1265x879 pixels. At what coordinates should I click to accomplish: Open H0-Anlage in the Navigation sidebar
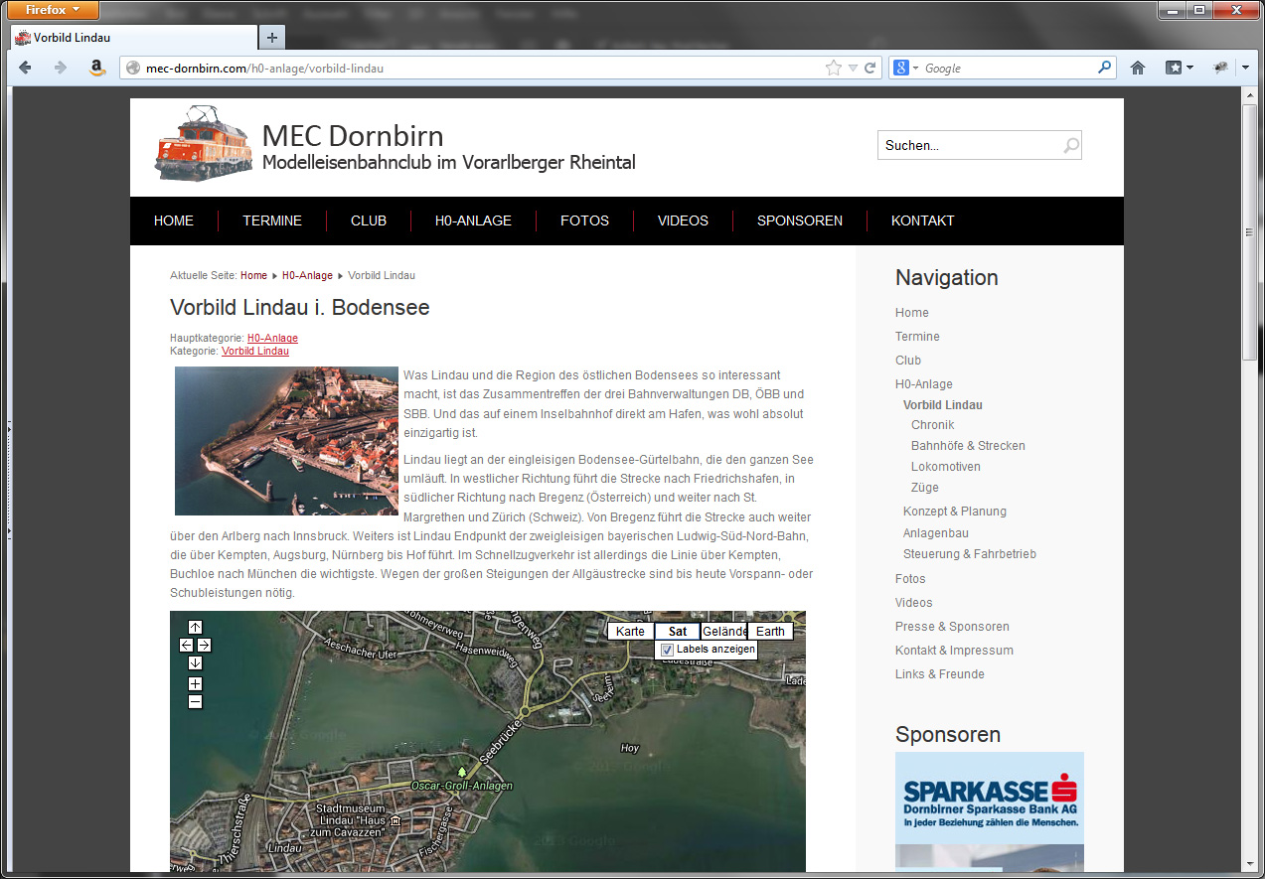pos(924,384)
